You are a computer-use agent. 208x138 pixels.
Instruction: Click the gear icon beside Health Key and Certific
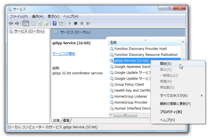click(x=112, y=91)
